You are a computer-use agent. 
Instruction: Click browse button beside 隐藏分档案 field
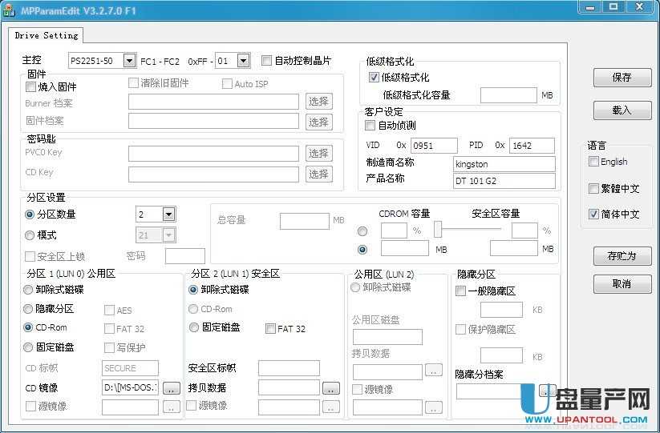546,391
